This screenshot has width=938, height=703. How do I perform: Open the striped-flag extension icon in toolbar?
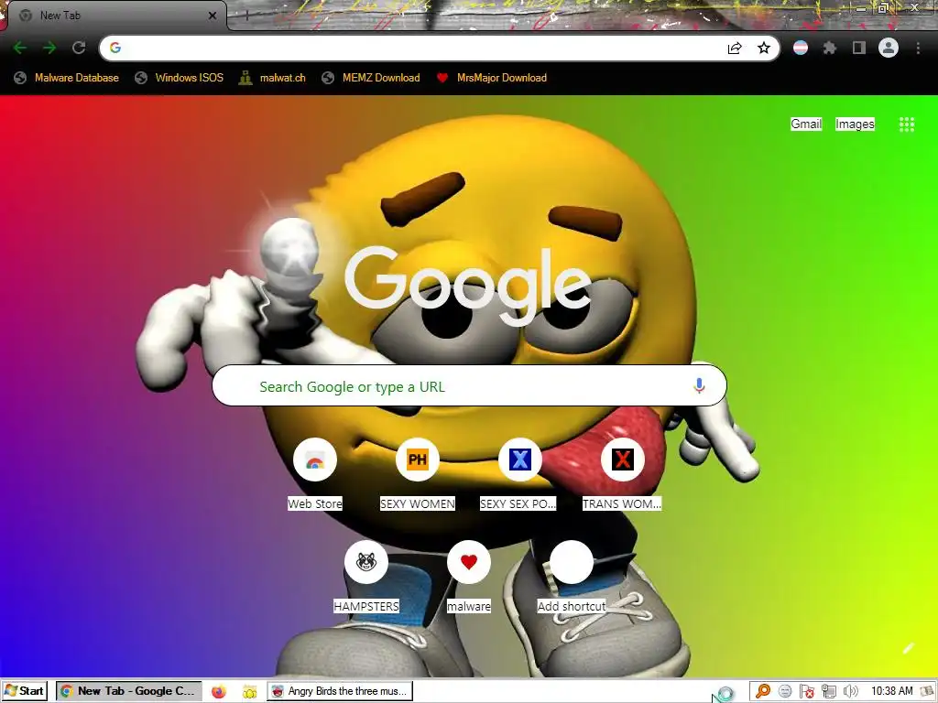coord(801,48)
